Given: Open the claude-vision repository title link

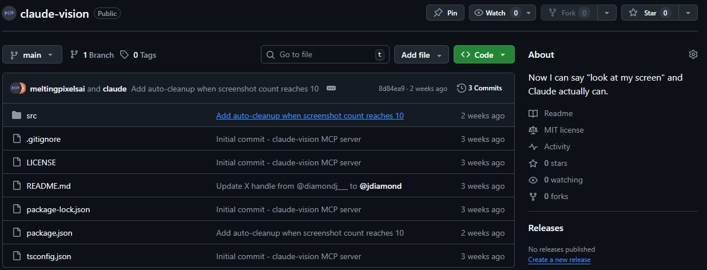Looking at the screenshot, I should (x=54, y=14).
